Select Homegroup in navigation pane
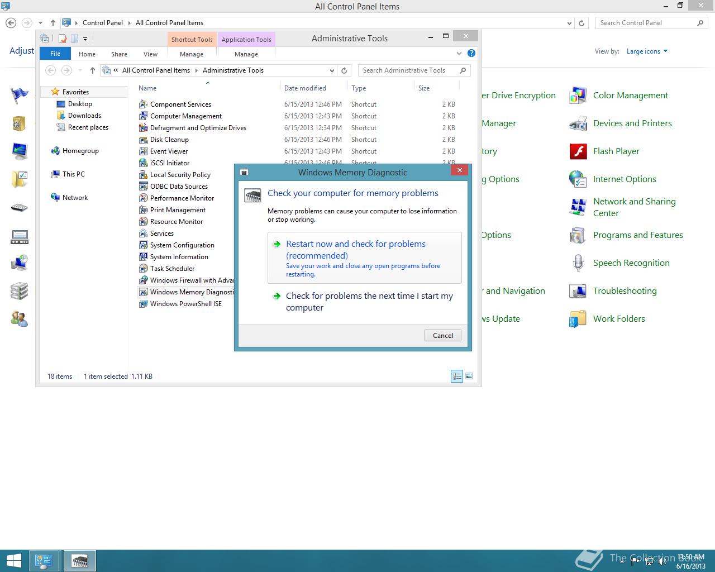The image size is (715, 572). pos(80,151)
